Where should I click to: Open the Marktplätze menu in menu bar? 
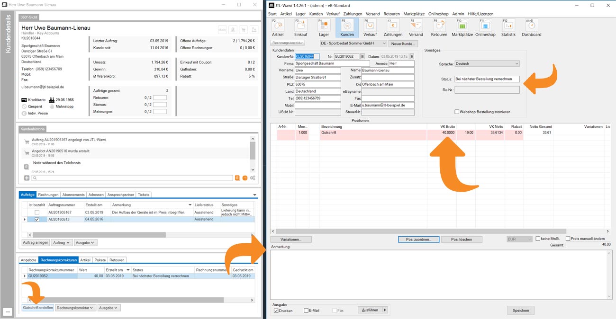point(414,14)
